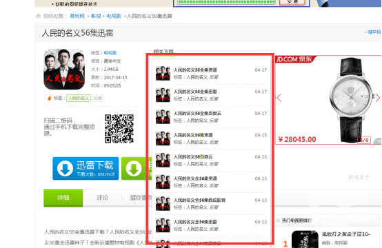Click the 一键举报 report link
The image size is (382, 248).
click(x=372, y=32)
